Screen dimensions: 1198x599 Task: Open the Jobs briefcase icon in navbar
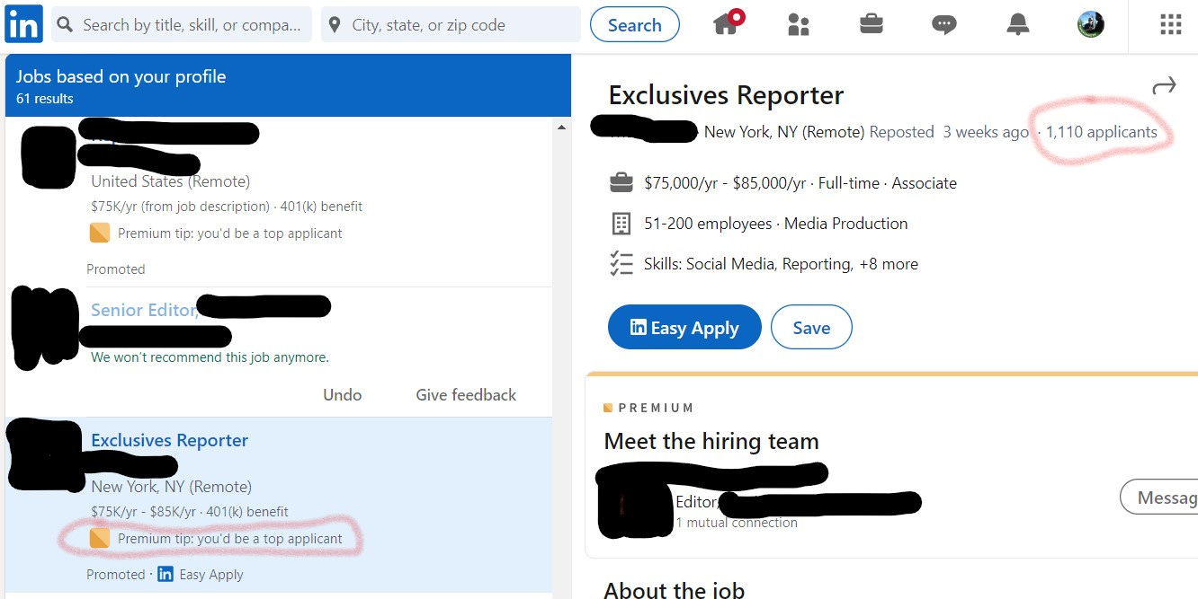pyautogui.click(x=871, y=24)
